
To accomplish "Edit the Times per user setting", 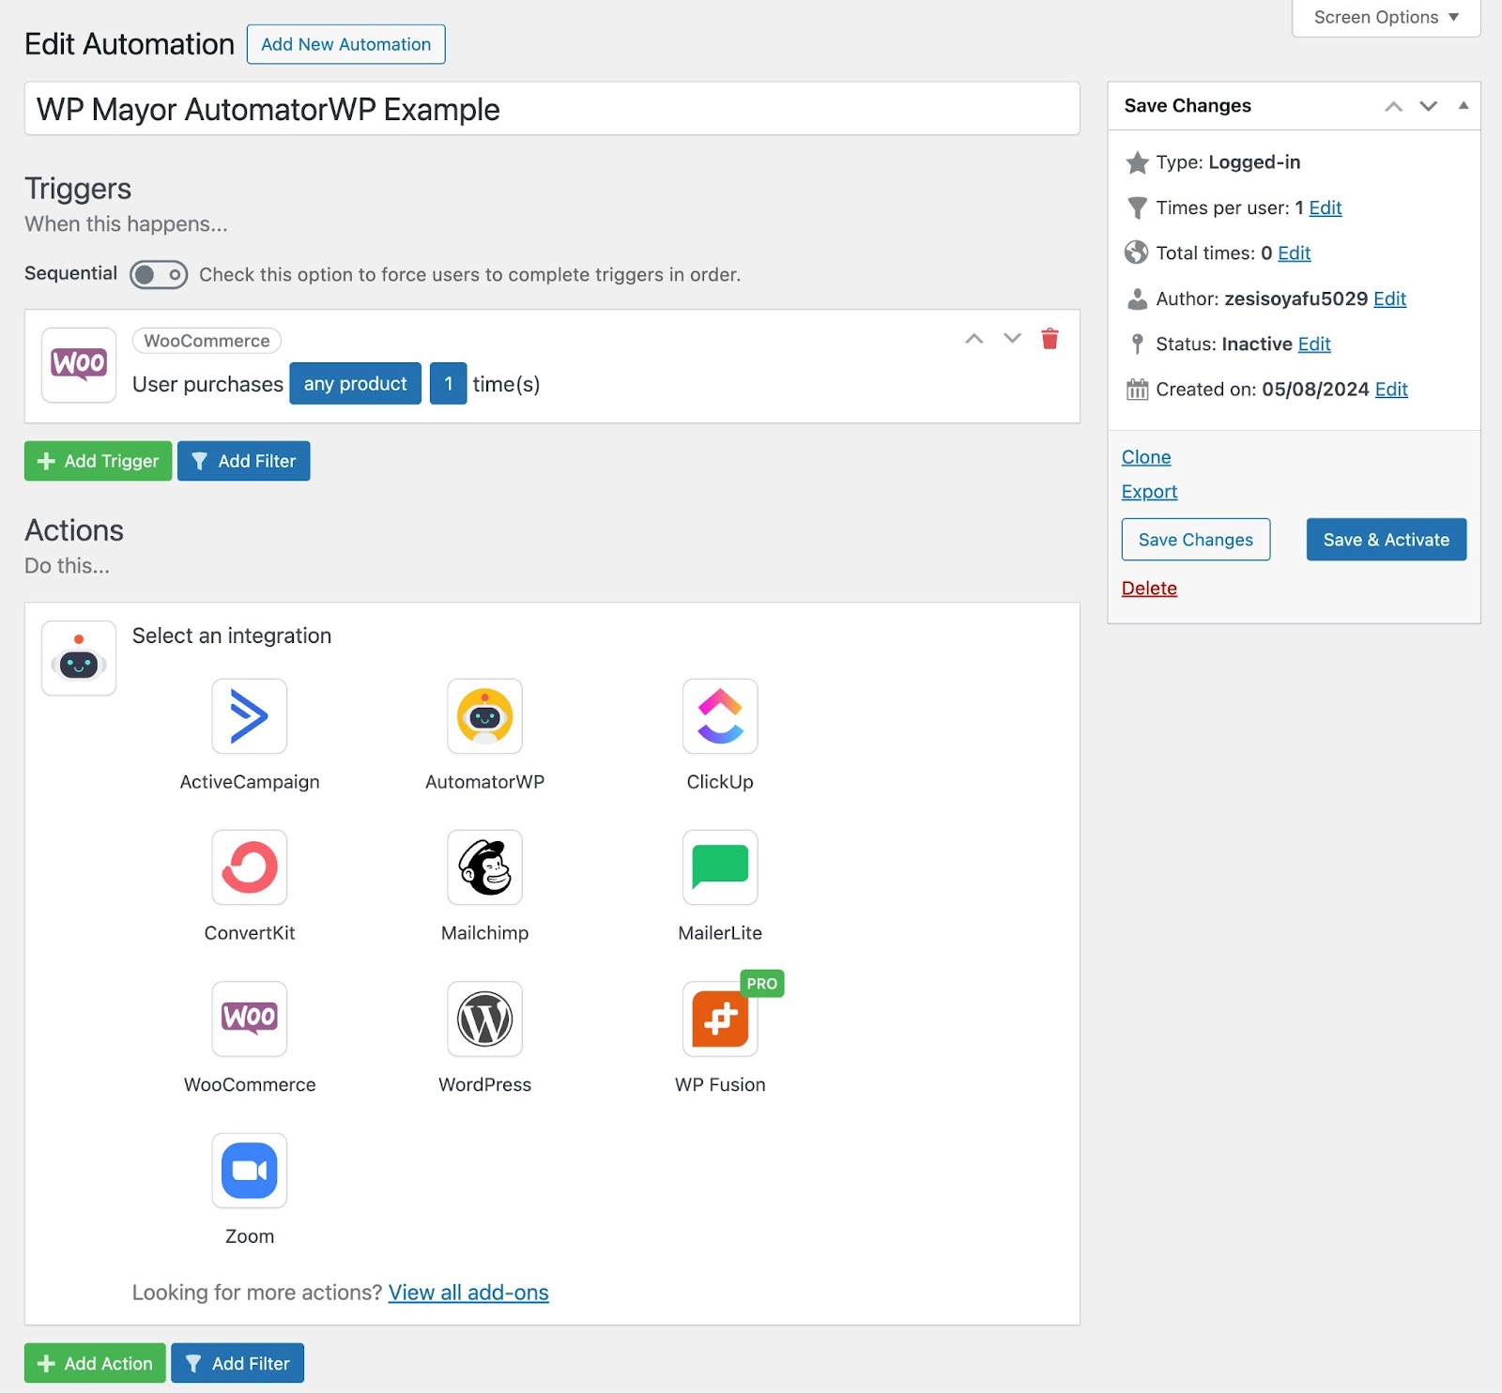I will point(1325,207).
